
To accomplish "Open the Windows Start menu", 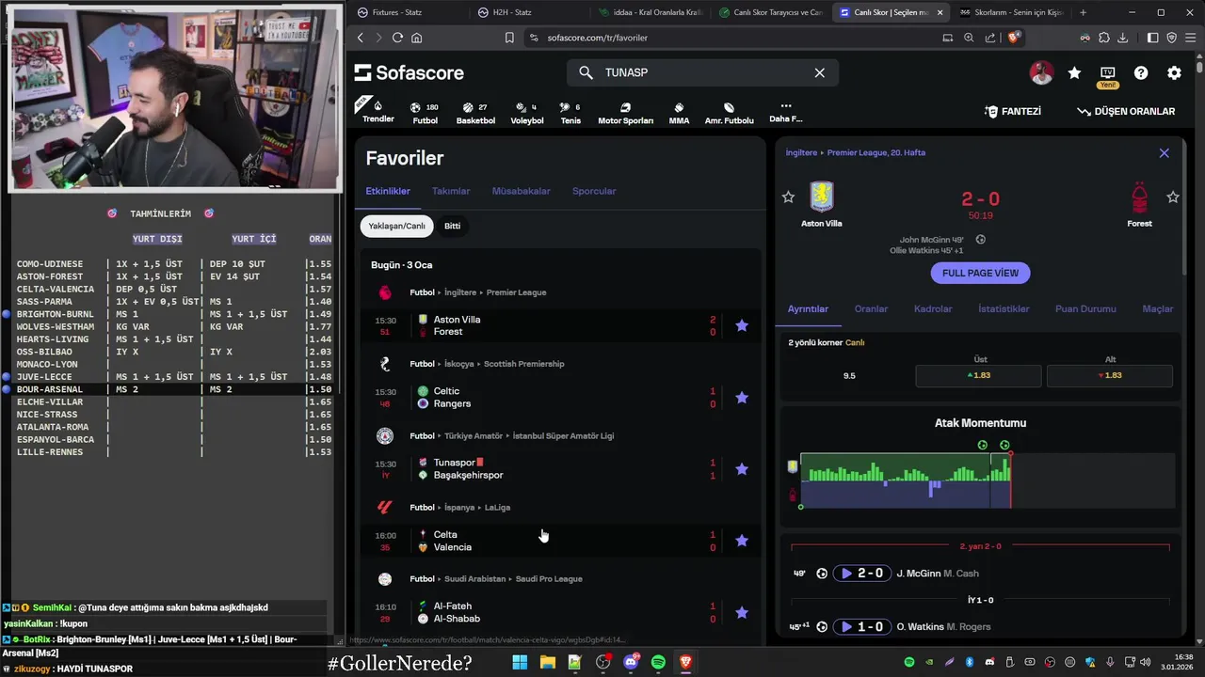I will (x=520, y=663).
